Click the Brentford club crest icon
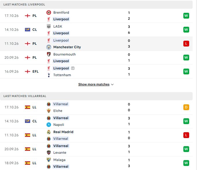The width and height of the screenshot is (197, 170). click(x=49, y=12)
